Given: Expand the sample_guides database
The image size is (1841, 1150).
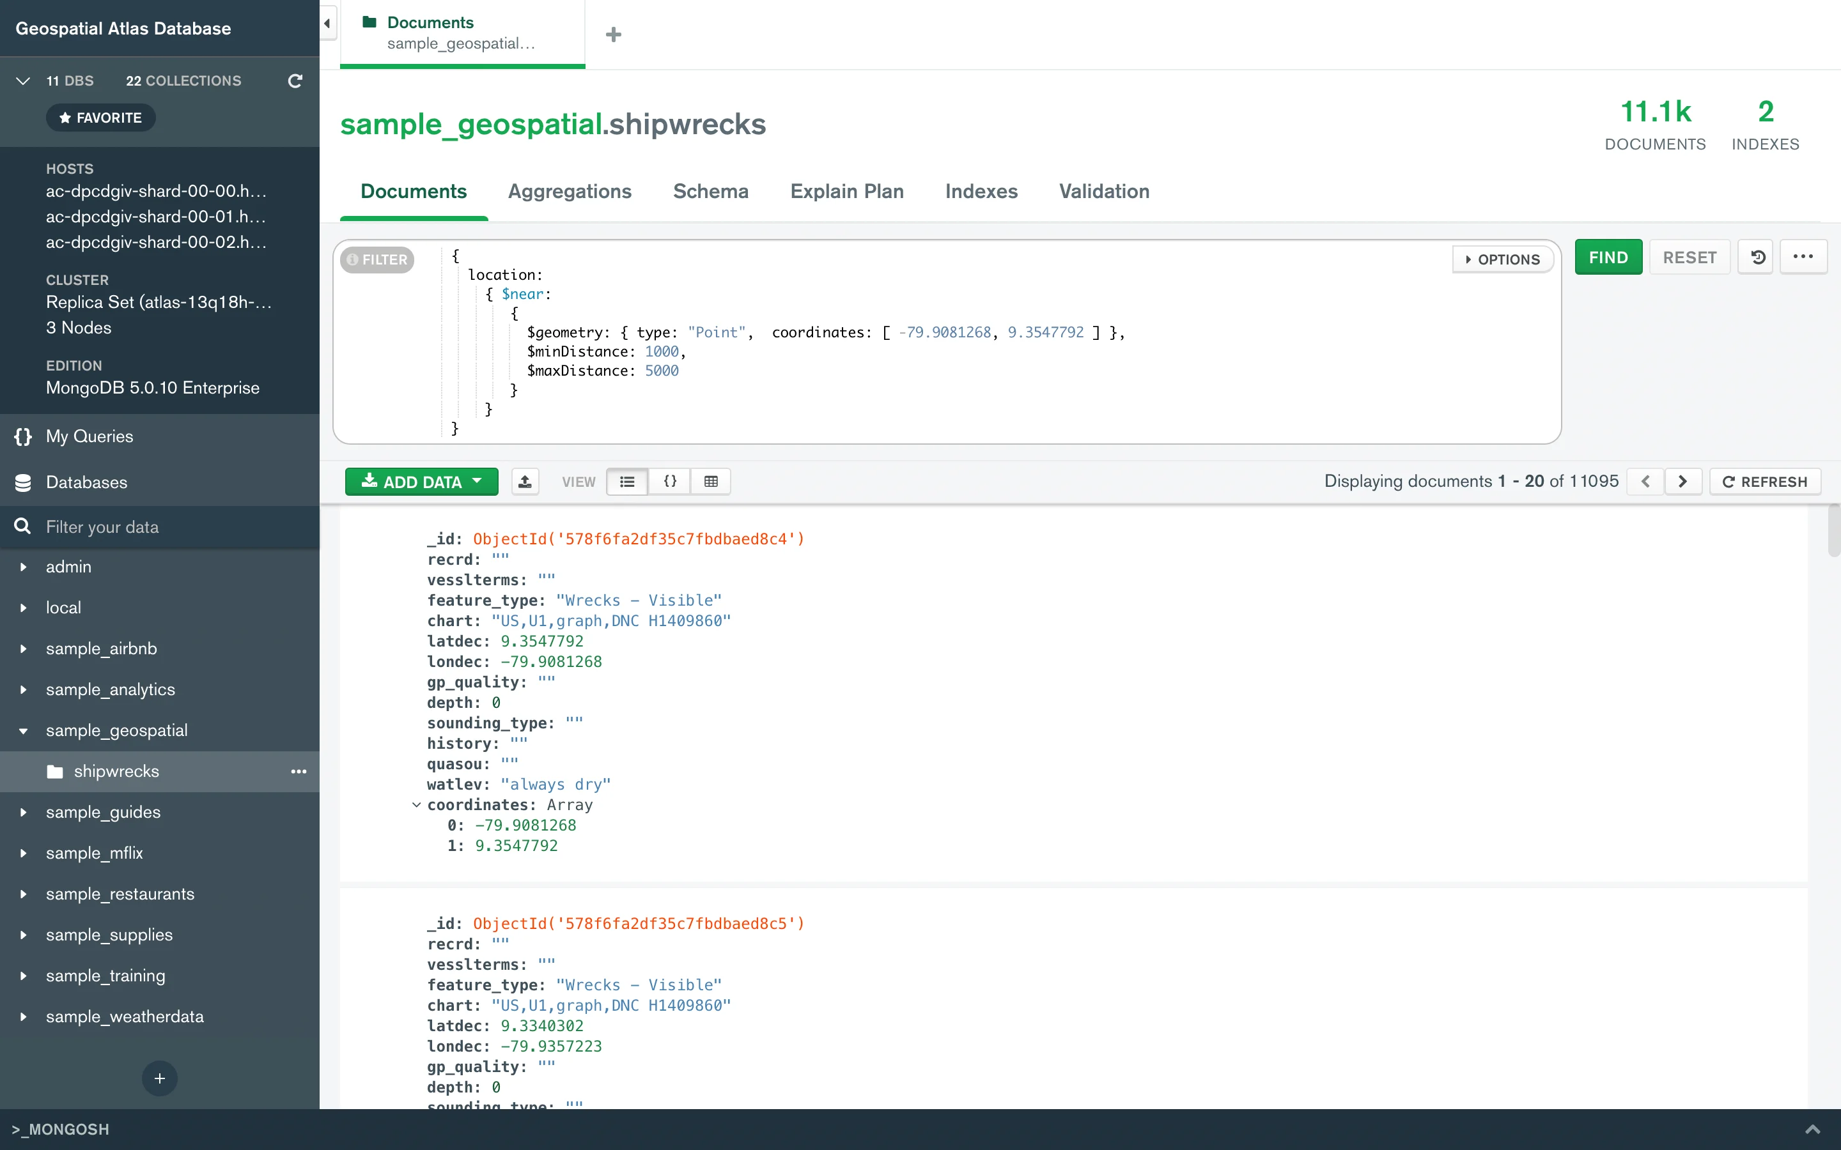Looking at the screenshot, I should point(23,812).
